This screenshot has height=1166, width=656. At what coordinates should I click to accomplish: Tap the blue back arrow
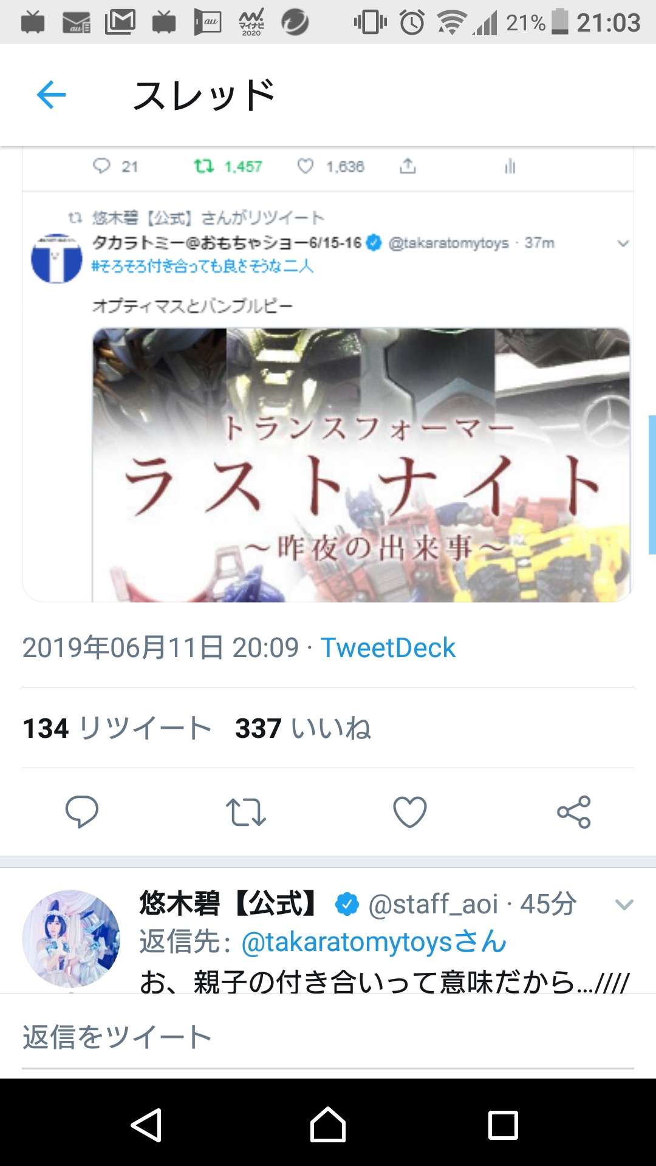[51, 95]
